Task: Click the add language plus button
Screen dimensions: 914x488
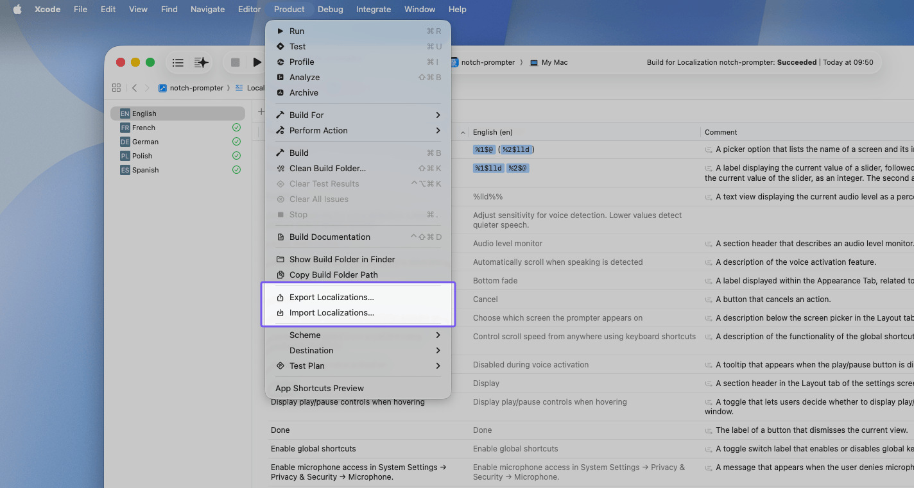Action: pos(261,110)
